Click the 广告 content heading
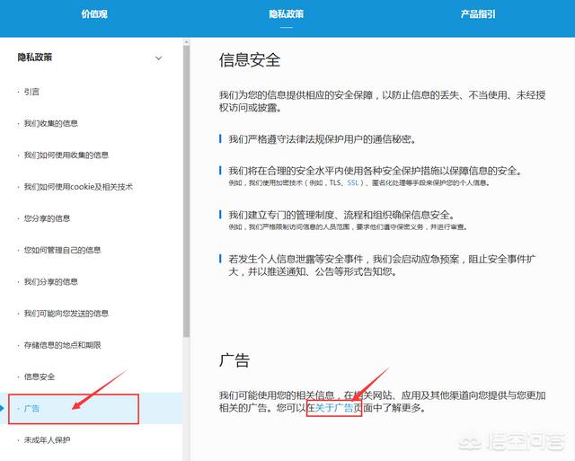This screenshot has height=461, width=575. point(234,360)
